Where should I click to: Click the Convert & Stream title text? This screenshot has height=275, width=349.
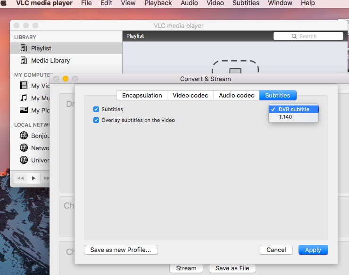tap(206, 79)
